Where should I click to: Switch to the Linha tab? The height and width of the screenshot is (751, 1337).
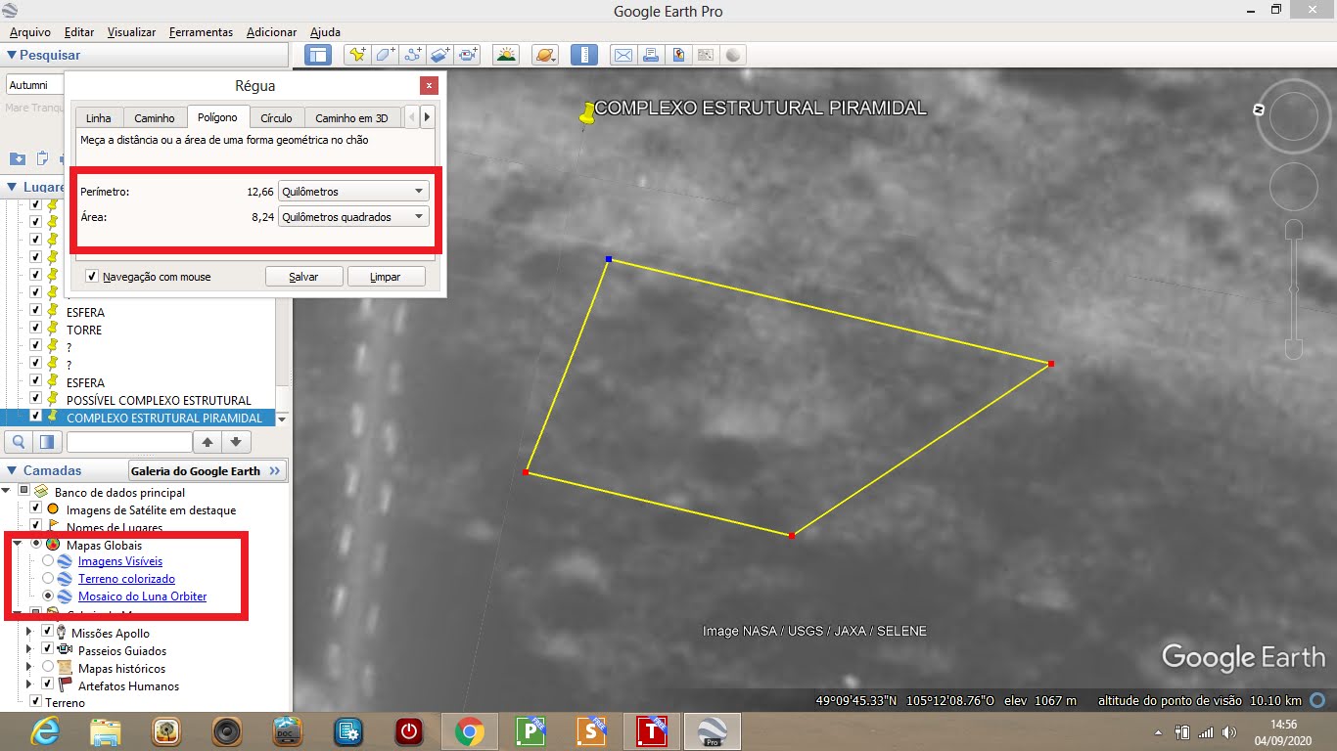pyautogui.click(x=99, y=118)
